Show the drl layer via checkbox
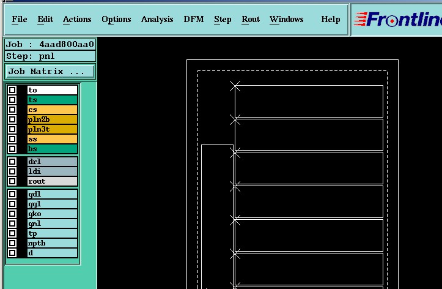Screen dimensions: 442x289 [x=12, y=162]
